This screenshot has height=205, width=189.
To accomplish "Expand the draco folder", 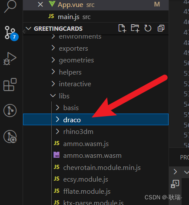I will tap(96, 120).
